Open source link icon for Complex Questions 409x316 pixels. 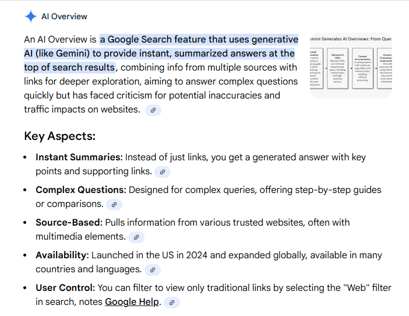114,205
